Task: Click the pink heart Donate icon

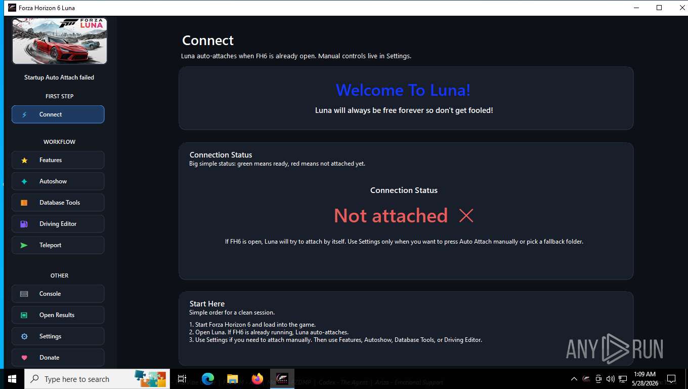Action: (24, 358)
